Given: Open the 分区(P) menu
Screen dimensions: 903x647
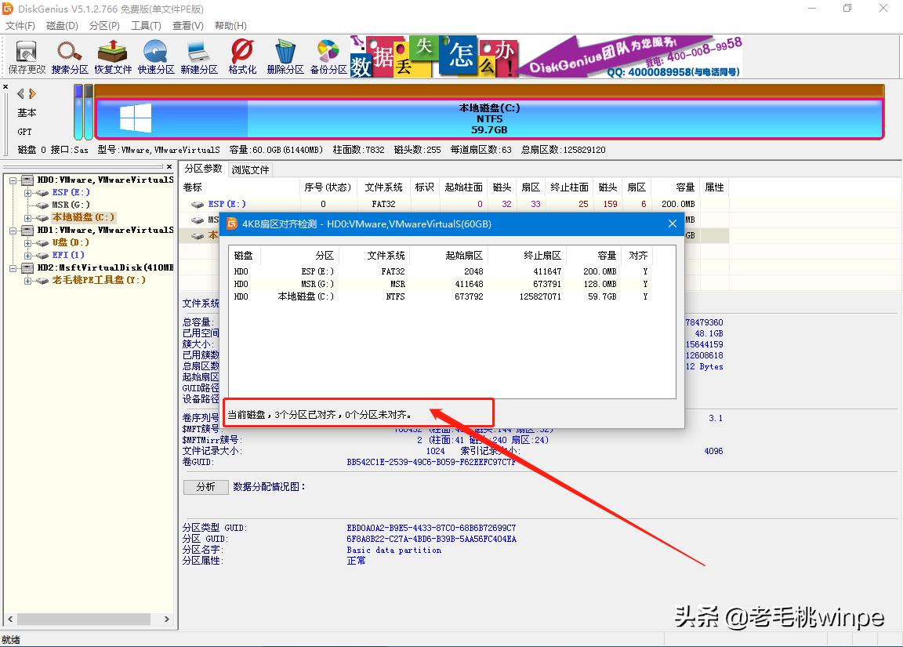Looking at the screenshot, I should pos(104,26).
